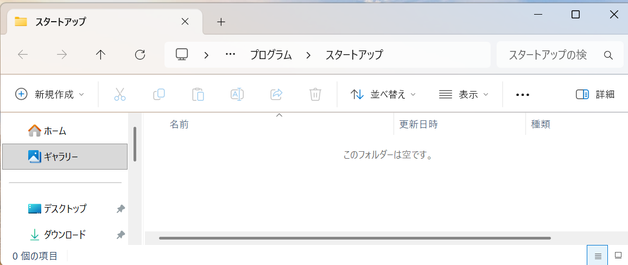Open the 表示 view menu
Image resolution: width=628 pixels, height=265 pixels.
click(464, 94)
